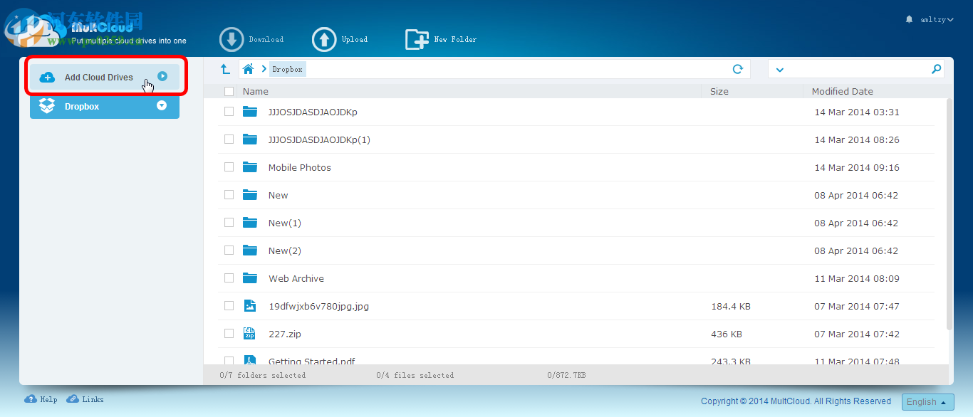Open the home breadcrumb icon
This screenshot has width=973, height=417.
(247, 68)
